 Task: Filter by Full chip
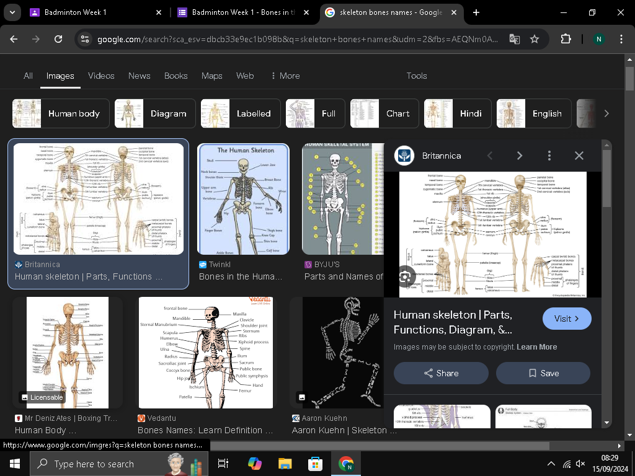click(315, 113)
